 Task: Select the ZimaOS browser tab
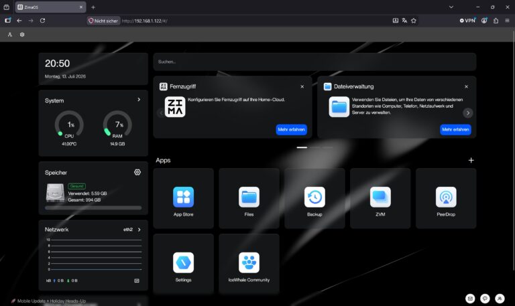[50, 7]
